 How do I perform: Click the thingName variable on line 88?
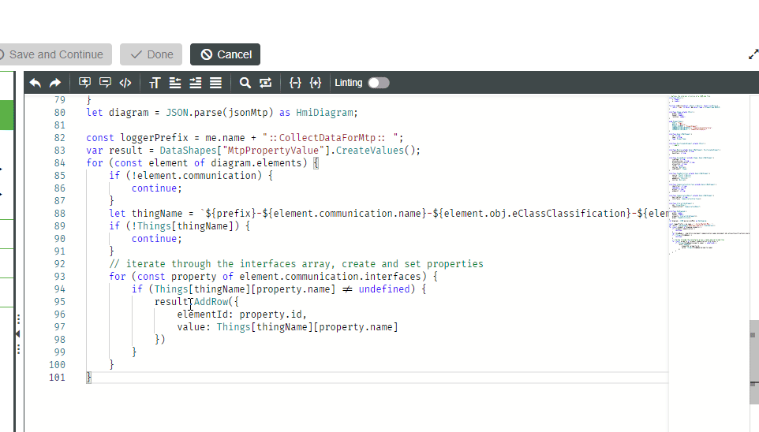pos(157,214)
